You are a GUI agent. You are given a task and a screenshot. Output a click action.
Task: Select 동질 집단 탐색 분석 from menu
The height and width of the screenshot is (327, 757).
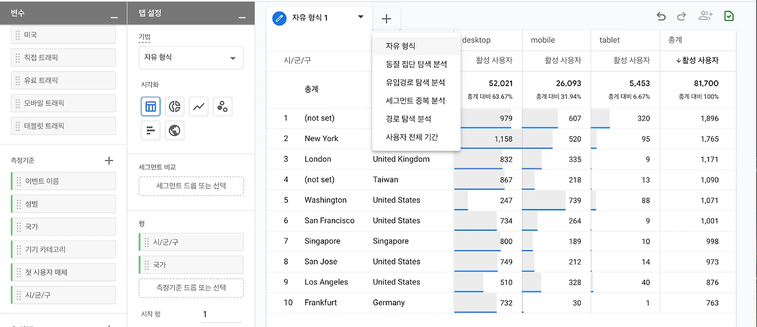coord(416,64)
